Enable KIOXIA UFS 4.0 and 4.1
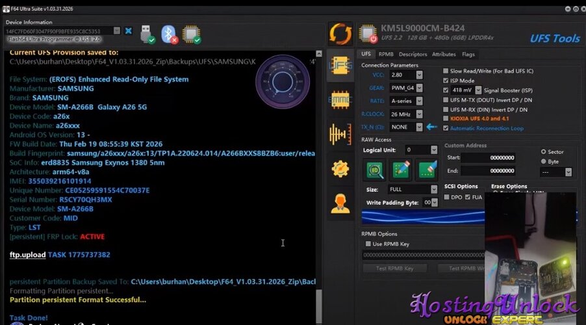This screenshot has width=586, height=325. point(446,118)
